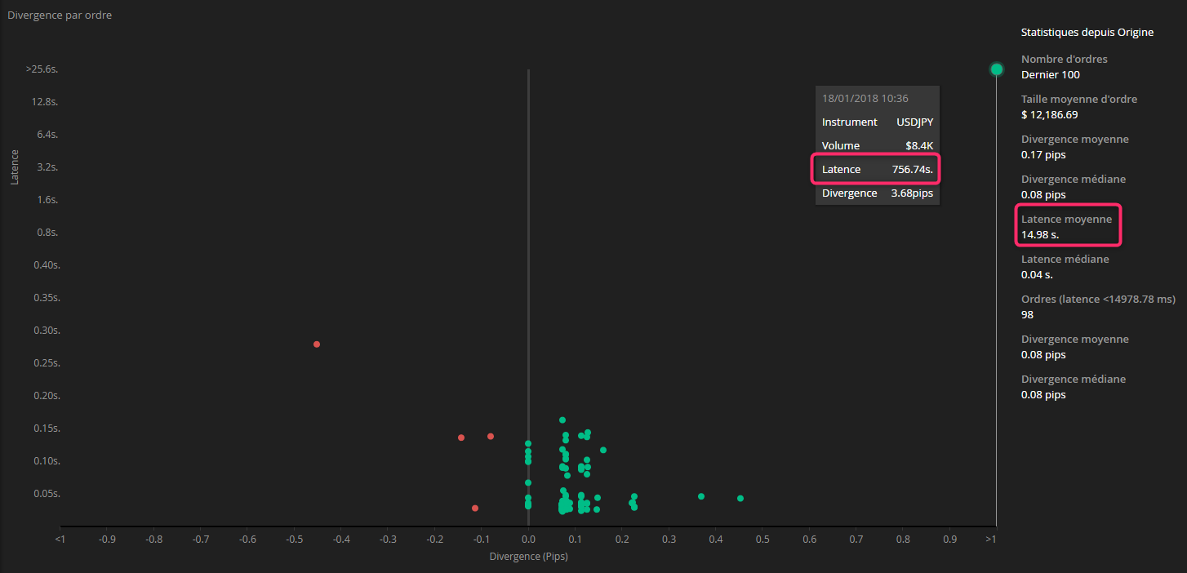Click the '3.2s.' y-axis label
This screenshot has height=573, width=1187.
47,167
